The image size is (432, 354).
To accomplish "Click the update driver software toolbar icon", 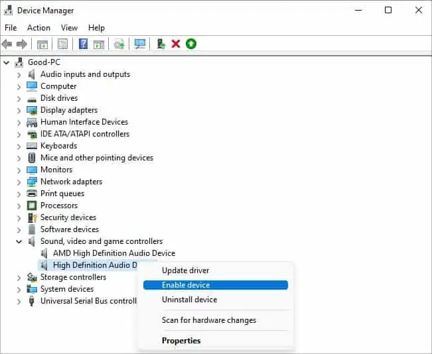I will (119, 44).
